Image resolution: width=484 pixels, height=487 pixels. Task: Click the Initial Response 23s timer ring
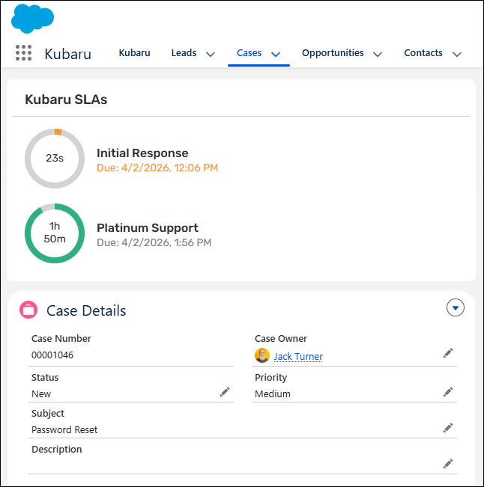tap(54, 158)
